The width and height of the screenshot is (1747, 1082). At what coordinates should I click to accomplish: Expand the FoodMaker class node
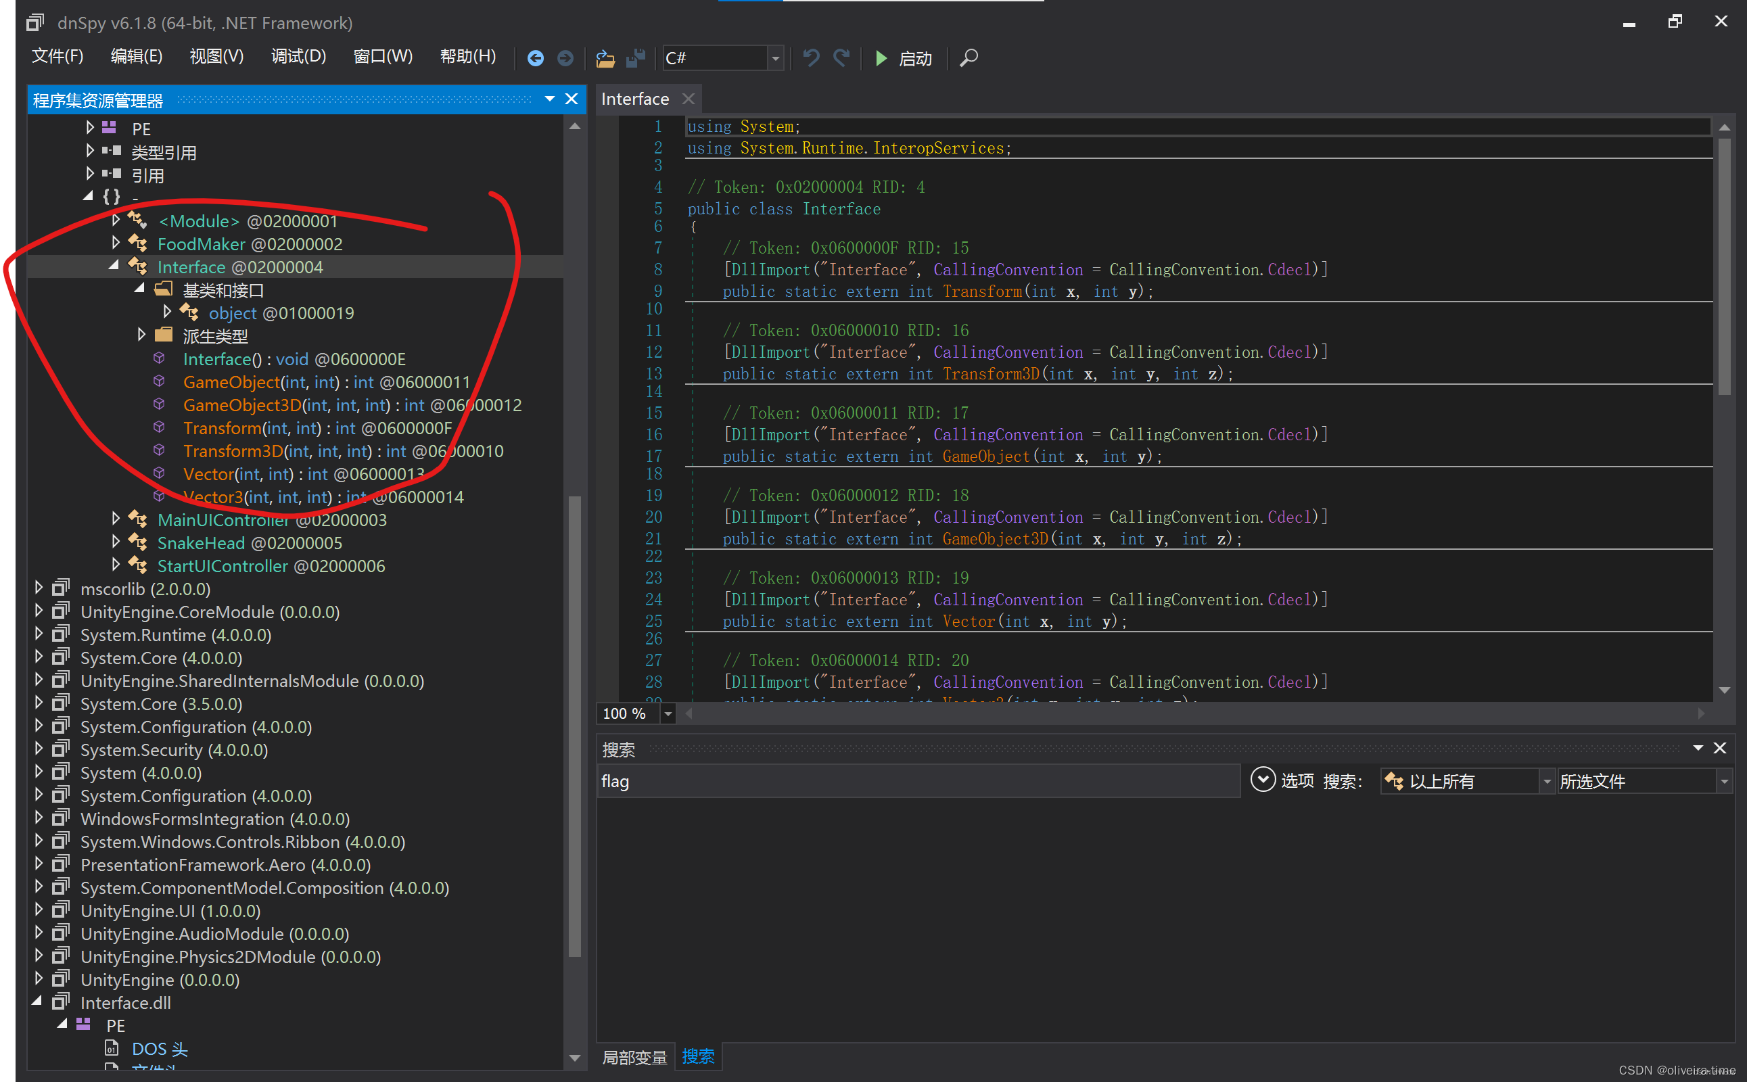tap(116, 243)
